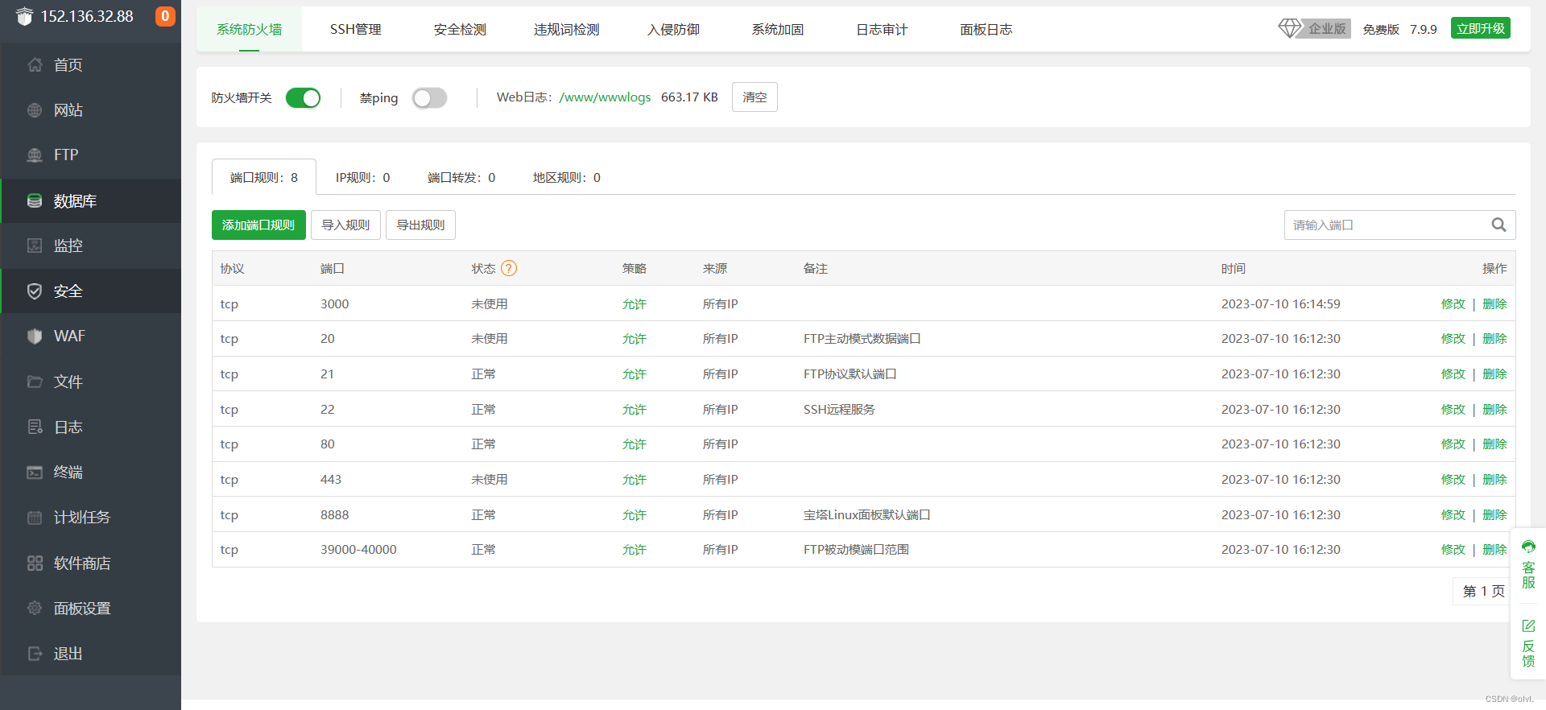Click the terminal icon in sidebar
The width and height of the screenshot is (1546, 710).
click(35, 473)
